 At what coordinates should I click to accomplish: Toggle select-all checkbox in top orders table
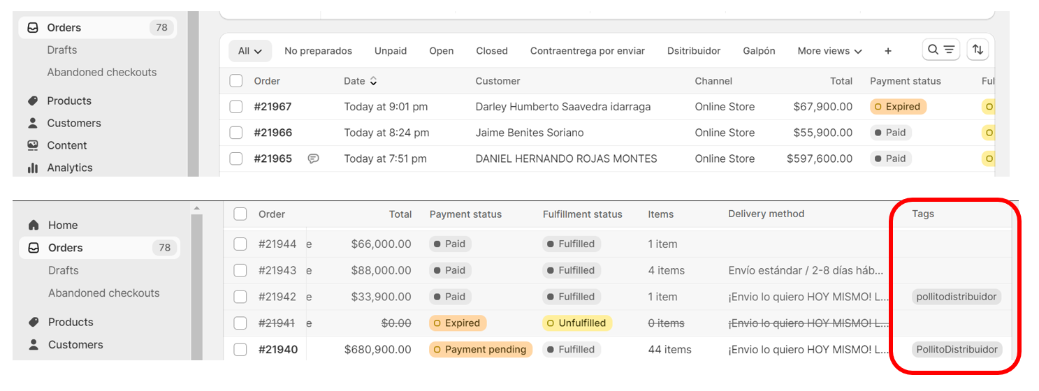pyautogui.click(x=236, y=81)
